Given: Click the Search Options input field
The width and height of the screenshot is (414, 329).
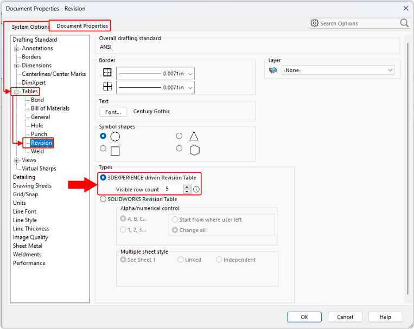Looking at the screenshot, I should click(x=359, y=23).
